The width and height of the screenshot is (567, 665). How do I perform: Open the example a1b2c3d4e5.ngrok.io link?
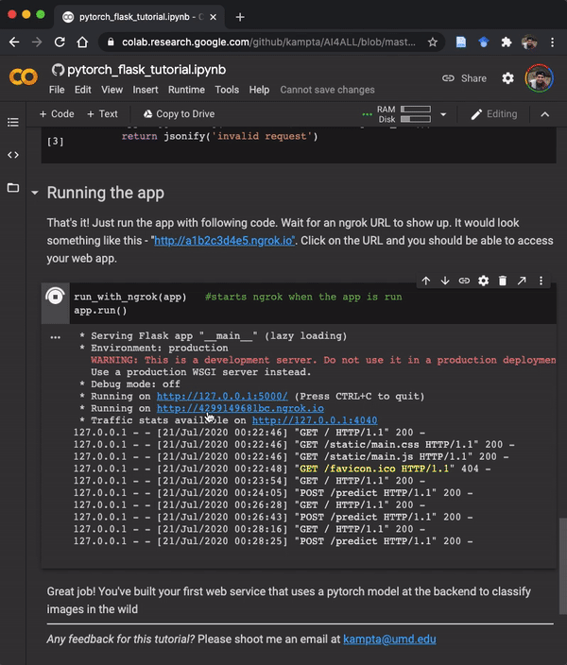click(x=224, y=241)
